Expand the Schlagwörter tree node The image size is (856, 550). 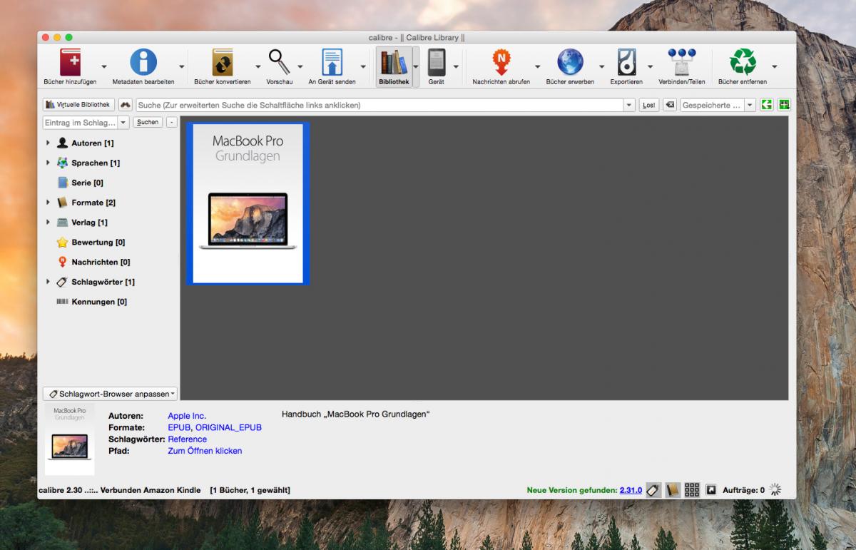(x=48, y=282)
